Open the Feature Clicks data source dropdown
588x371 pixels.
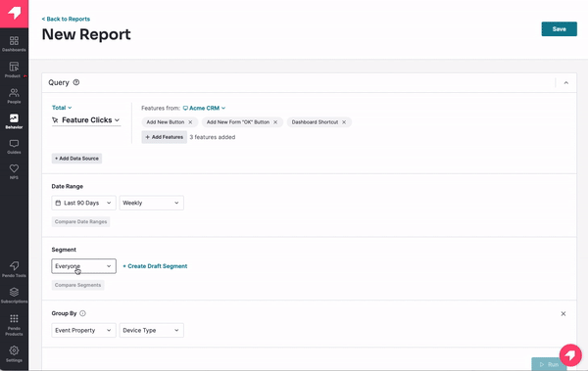click(86, 120)
